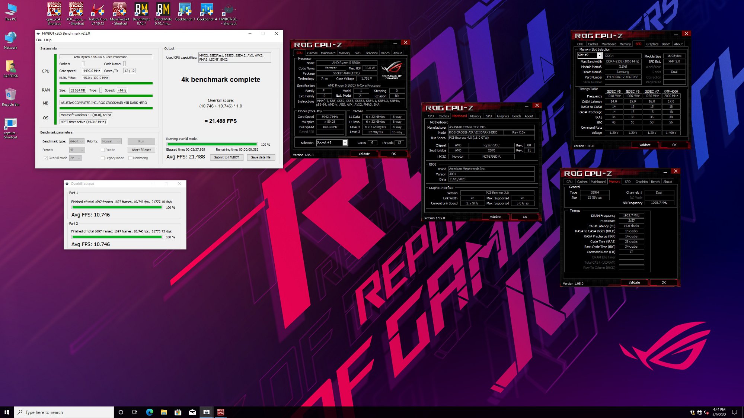Image resolution: width=744 pixels, height=418 pixels.
Task: Switch to Memory tab in Mainboard window
Action: coord(476,116)
